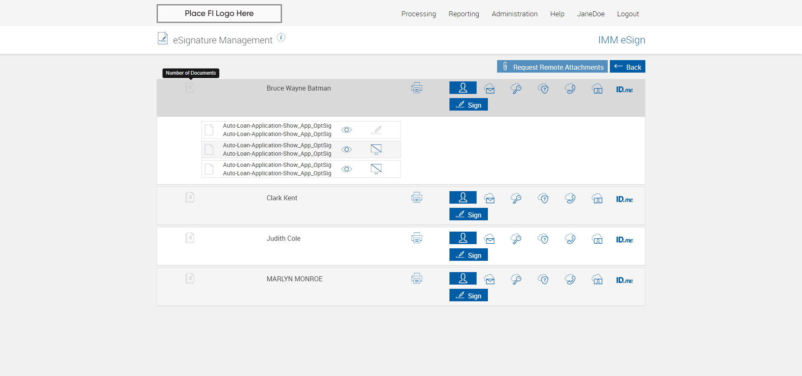This screenshot has height=376, width=802.
Task: Click the Bruce Wayne Batman name
Action: pyautogui.click(x=299, y=88)
